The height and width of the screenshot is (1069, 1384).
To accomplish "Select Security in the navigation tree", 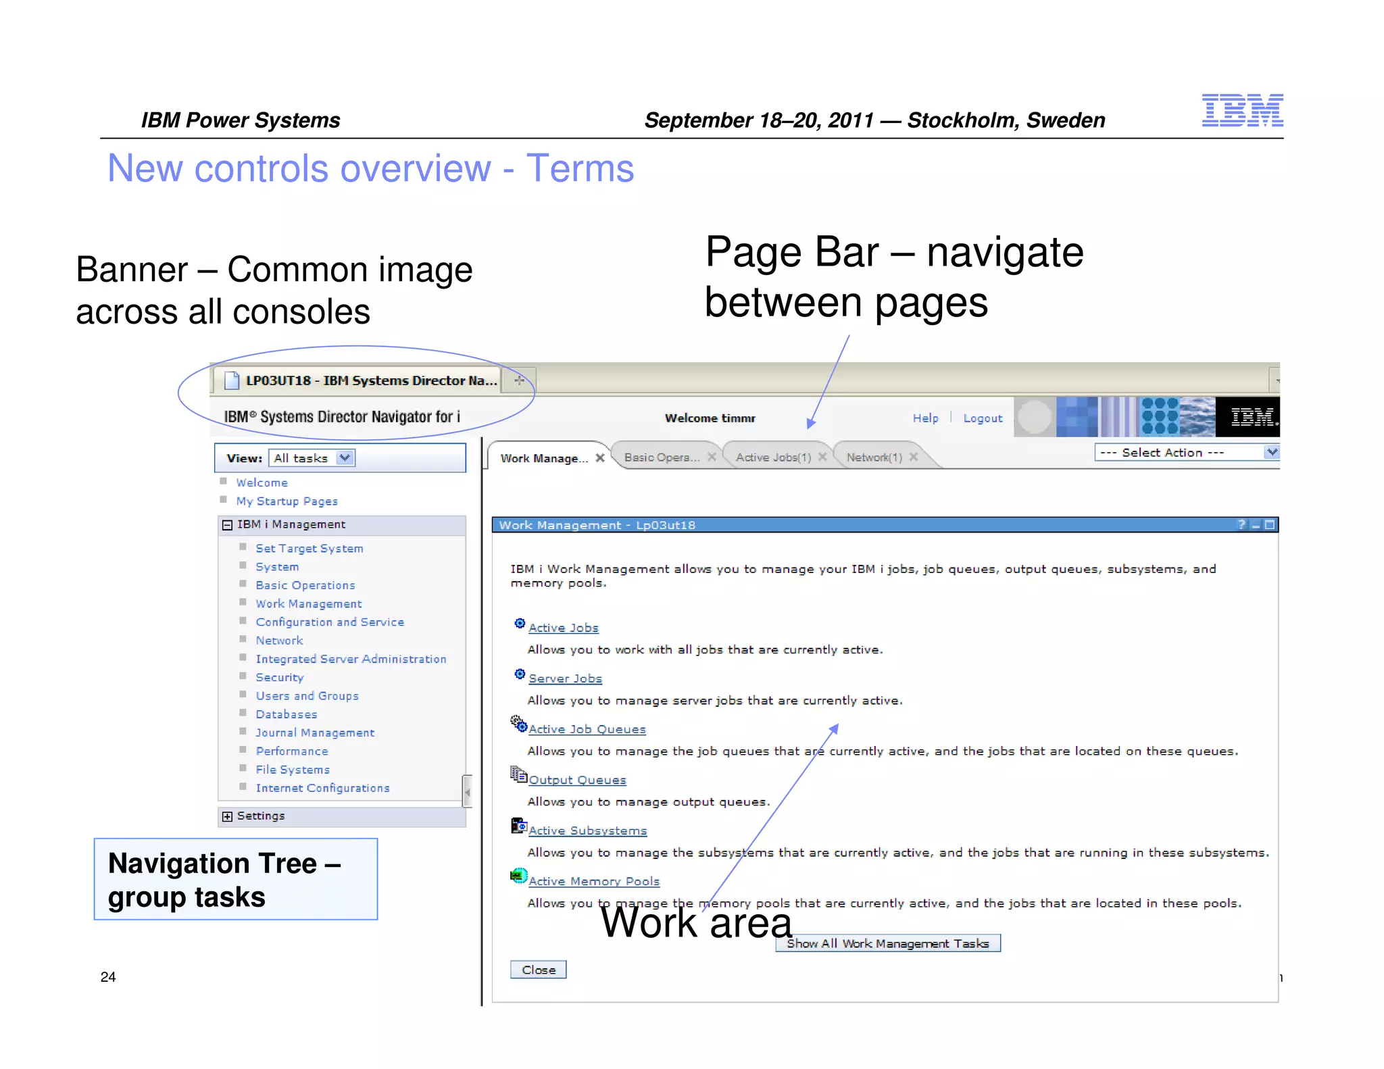I will pyautogui.click(x=280, y=677).
